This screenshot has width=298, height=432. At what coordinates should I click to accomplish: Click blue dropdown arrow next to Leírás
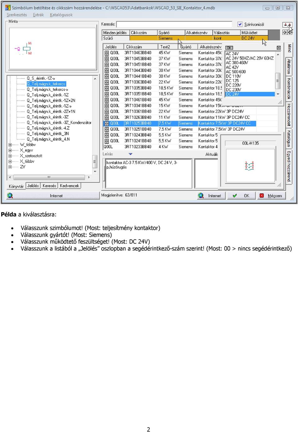click(130, 154)
